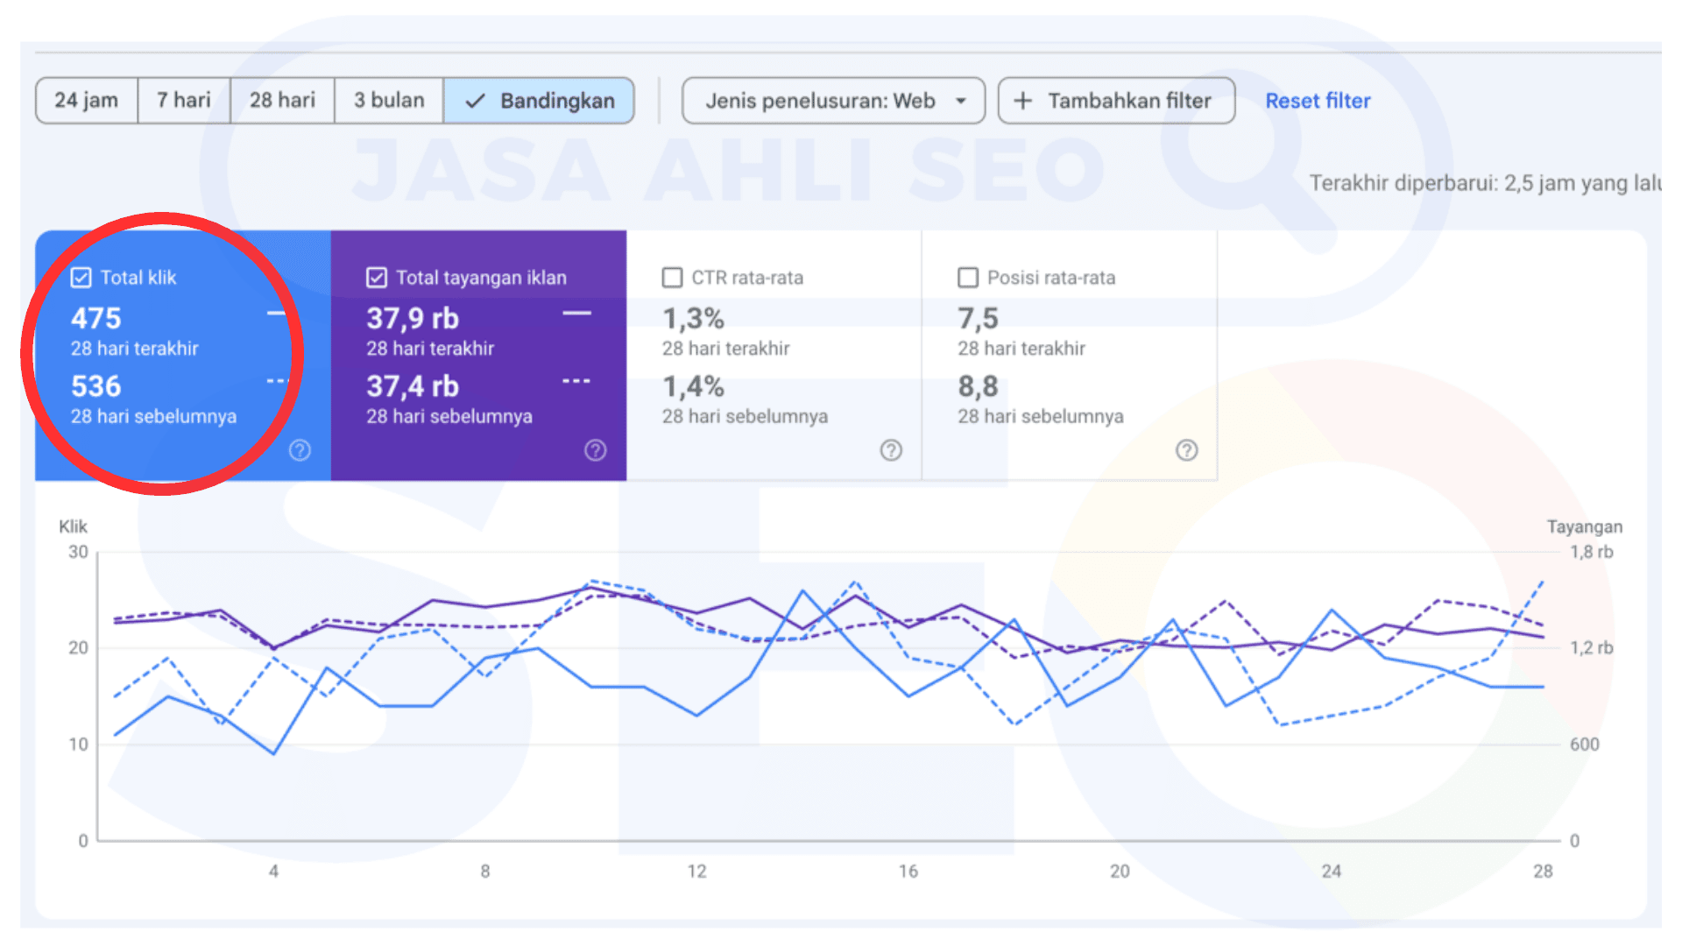1682x946 pixels.
Task: Click help icon in Total klik card
Action: [x=300, y=450]
